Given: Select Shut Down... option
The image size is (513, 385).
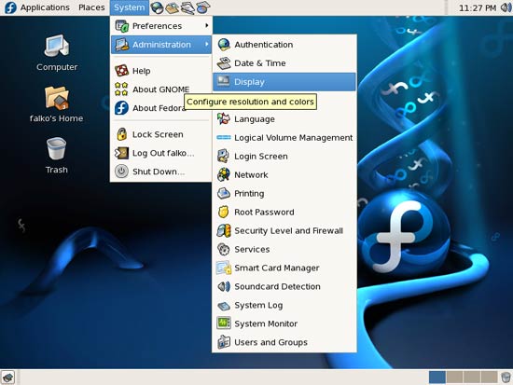Looking at the screenshot, I should pyautogui.click(x=161, y=172).
